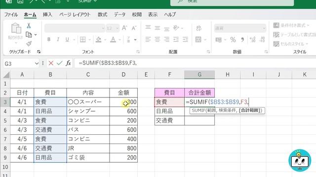This screenshot has width=316, height=177.
Task: Click the Increase Indent icon
Action: pos(185,39)
